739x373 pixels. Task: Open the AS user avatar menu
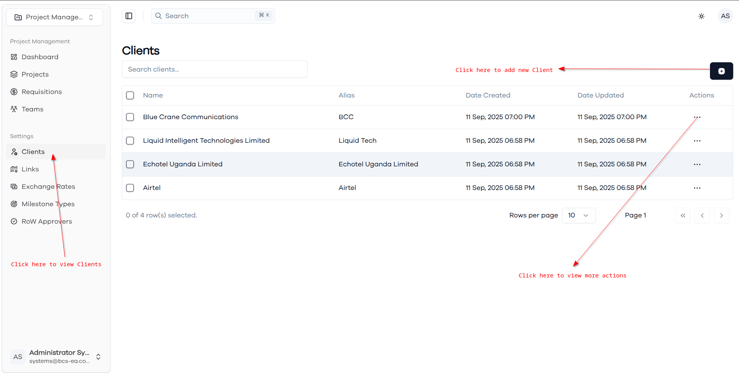(725, 16)
